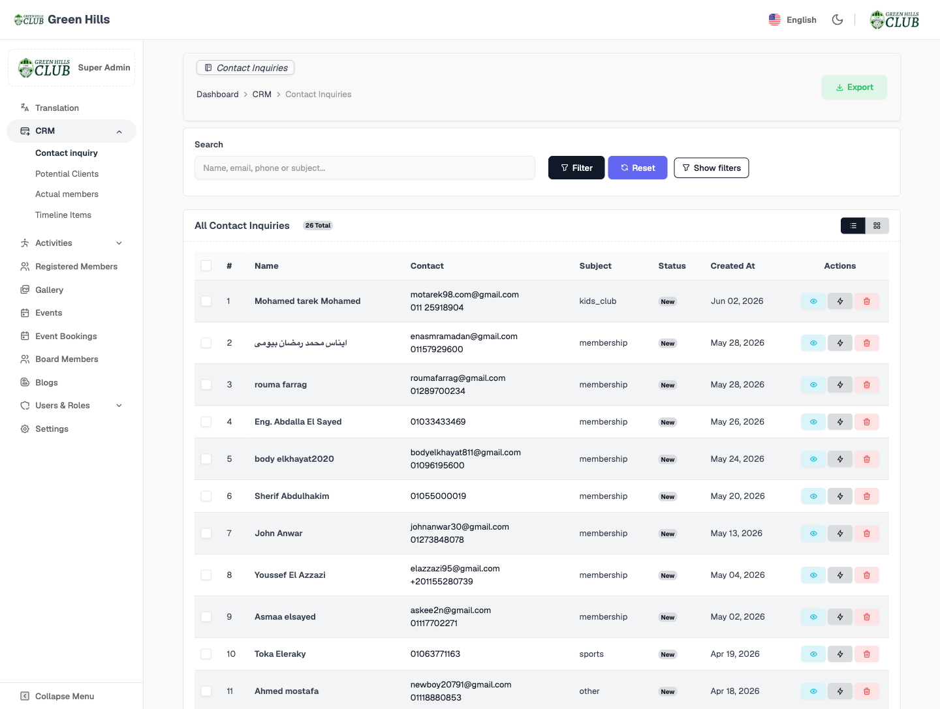Delete rouma farrag's inquiry

[x=867, y=385]
